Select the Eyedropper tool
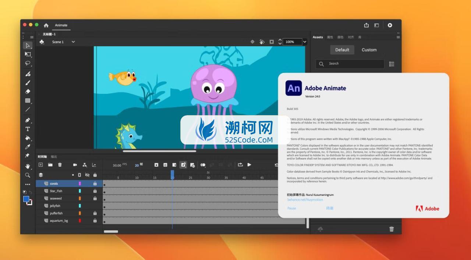The width and height of the screenshot is (471, 260). click(x=28, y=147)
